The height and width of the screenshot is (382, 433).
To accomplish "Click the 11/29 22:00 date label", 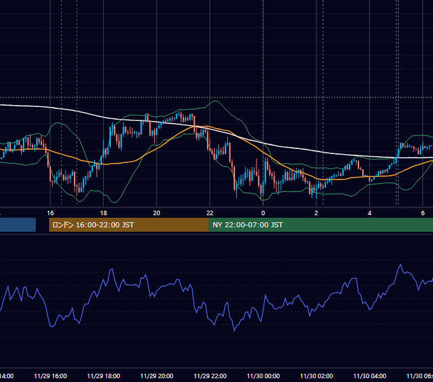I will (x=210, y=376).
